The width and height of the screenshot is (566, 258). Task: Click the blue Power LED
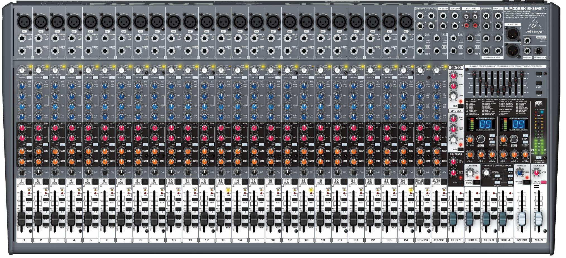coord(542,112)
